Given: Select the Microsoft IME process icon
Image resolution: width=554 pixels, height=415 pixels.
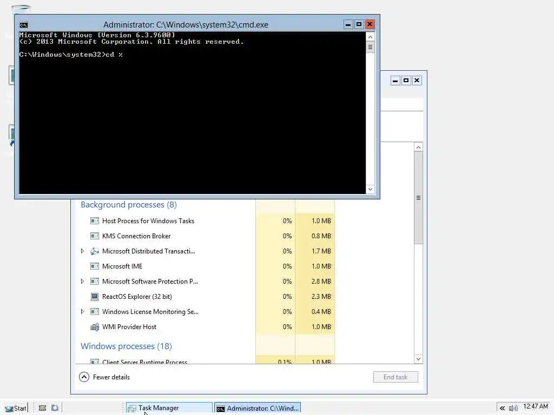Looking at the screenshot, I should tap(94, 266).
